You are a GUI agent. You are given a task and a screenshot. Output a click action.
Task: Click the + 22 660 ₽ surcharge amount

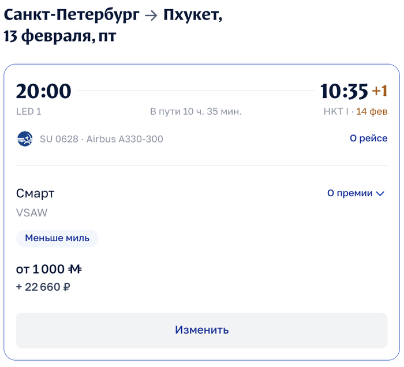click(x=44, y=287)
